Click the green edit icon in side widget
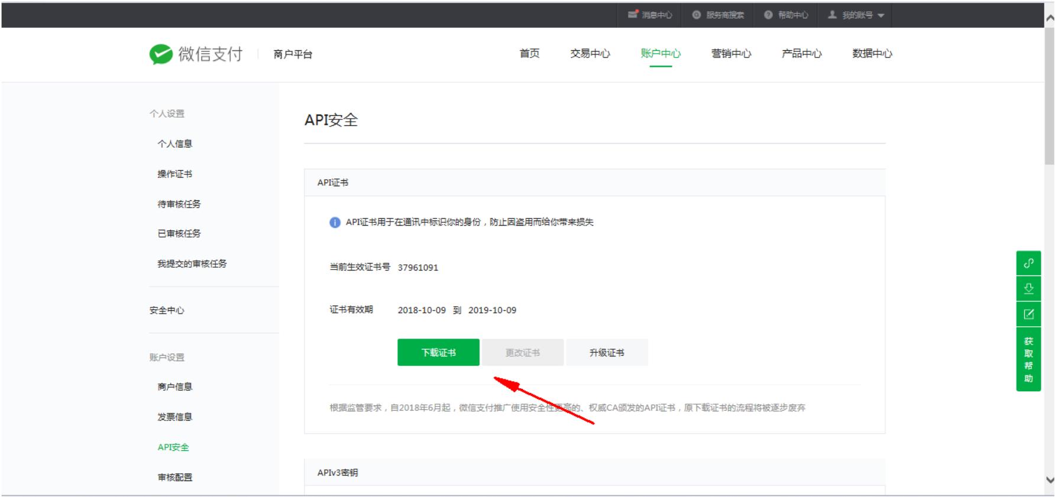The height and width of the screenshot is (497, 1055). click(x=1028, y=314)
